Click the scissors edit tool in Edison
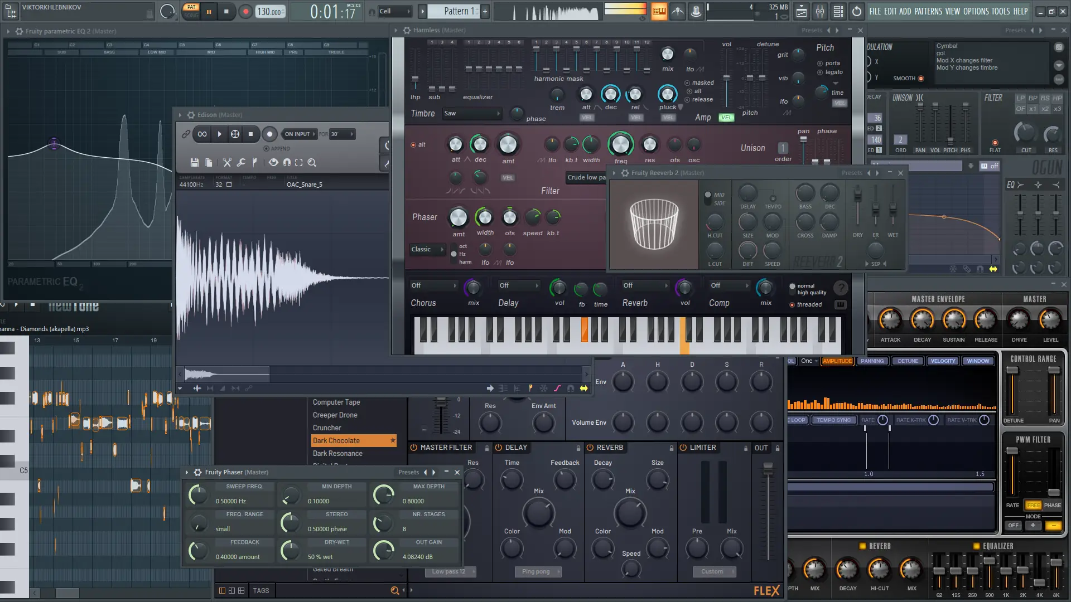Image resolution: width=1071 pixels, height=602 pixels. click(x=227, y=163)
